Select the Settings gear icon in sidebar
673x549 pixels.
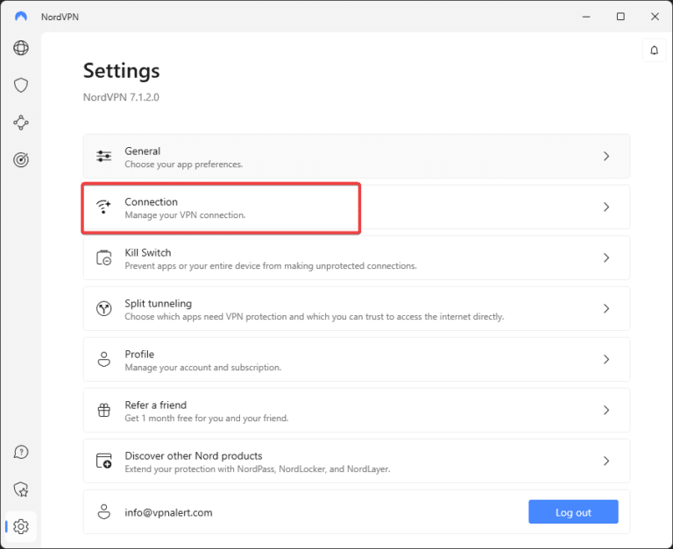pyautogui.click(x=21, y=526)
